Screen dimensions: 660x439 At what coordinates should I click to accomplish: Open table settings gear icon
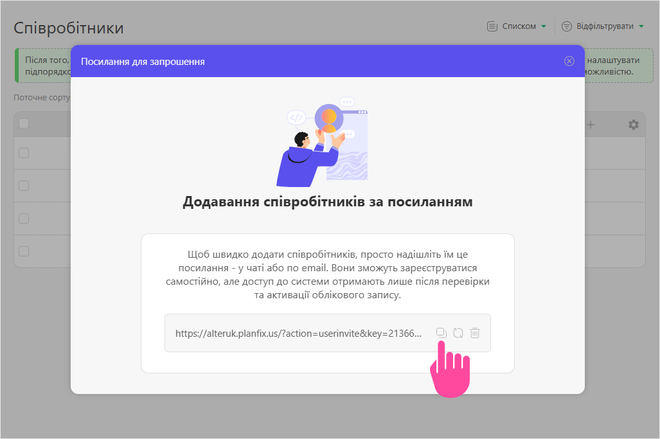click(x=633, y=125)
